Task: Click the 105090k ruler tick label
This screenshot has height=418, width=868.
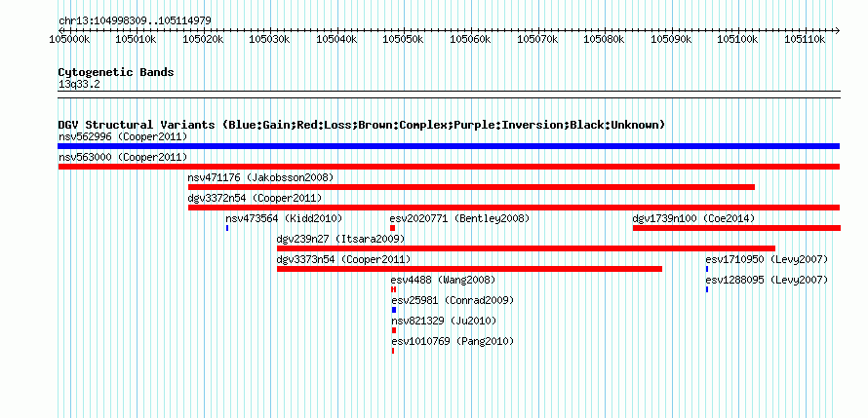Action: pyautogui.click(x=672, y=39)
